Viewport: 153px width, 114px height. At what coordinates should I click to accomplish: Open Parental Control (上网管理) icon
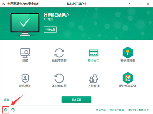pos(93,78)
